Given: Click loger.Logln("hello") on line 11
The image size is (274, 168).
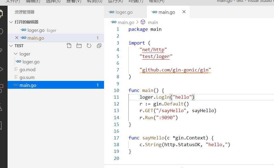Looking at the screenshot, I should click(x=167, y=97).
